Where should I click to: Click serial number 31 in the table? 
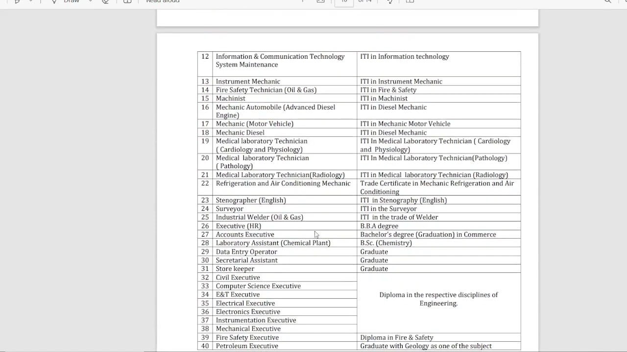pyautogui.click(x=205, y=269)
